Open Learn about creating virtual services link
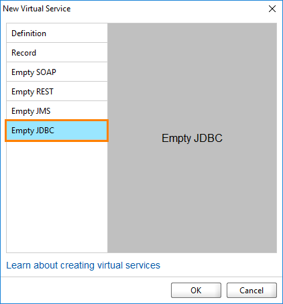This screenshot has width=283, height=304. 83,265
